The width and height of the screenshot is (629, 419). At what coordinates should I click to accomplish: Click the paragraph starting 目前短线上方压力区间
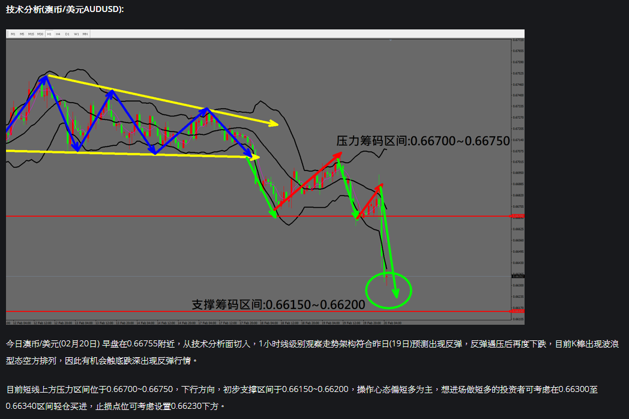click(302, 397)
